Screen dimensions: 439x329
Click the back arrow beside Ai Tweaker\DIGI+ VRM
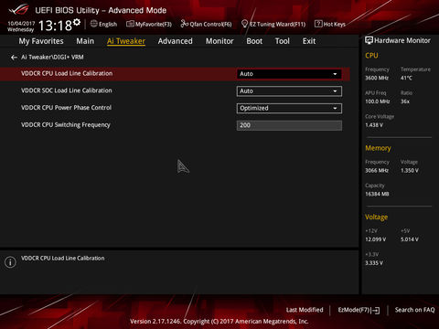click(14, 58)
